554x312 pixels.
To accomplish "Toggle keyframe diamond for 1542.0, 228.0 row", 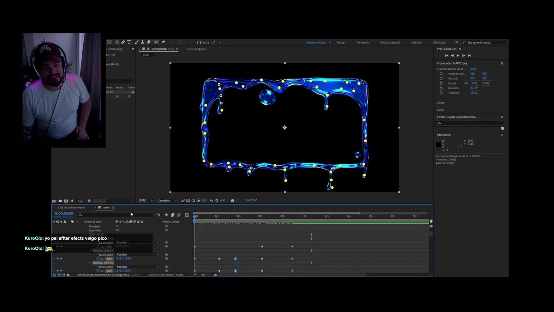I will click(58, 271).
